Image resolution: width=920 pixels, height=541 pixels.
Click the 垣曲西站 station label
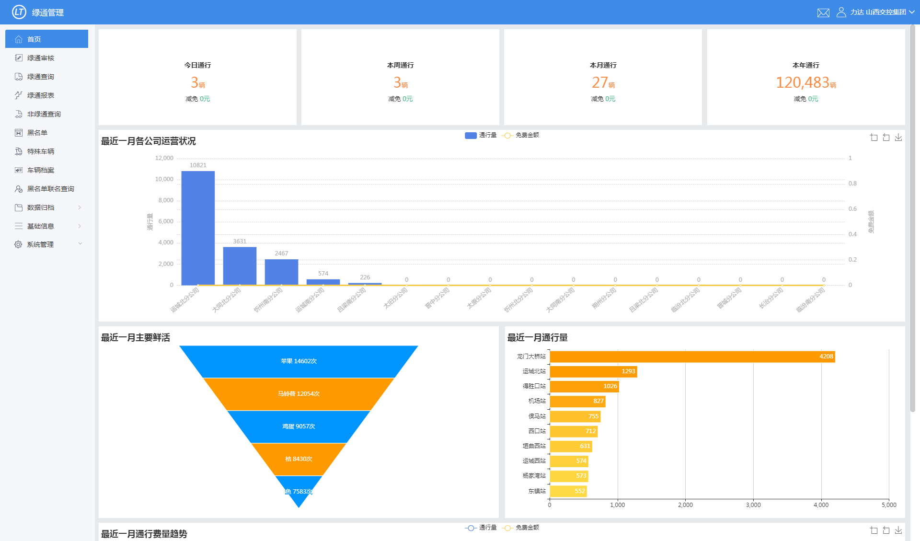click(534, 446)
